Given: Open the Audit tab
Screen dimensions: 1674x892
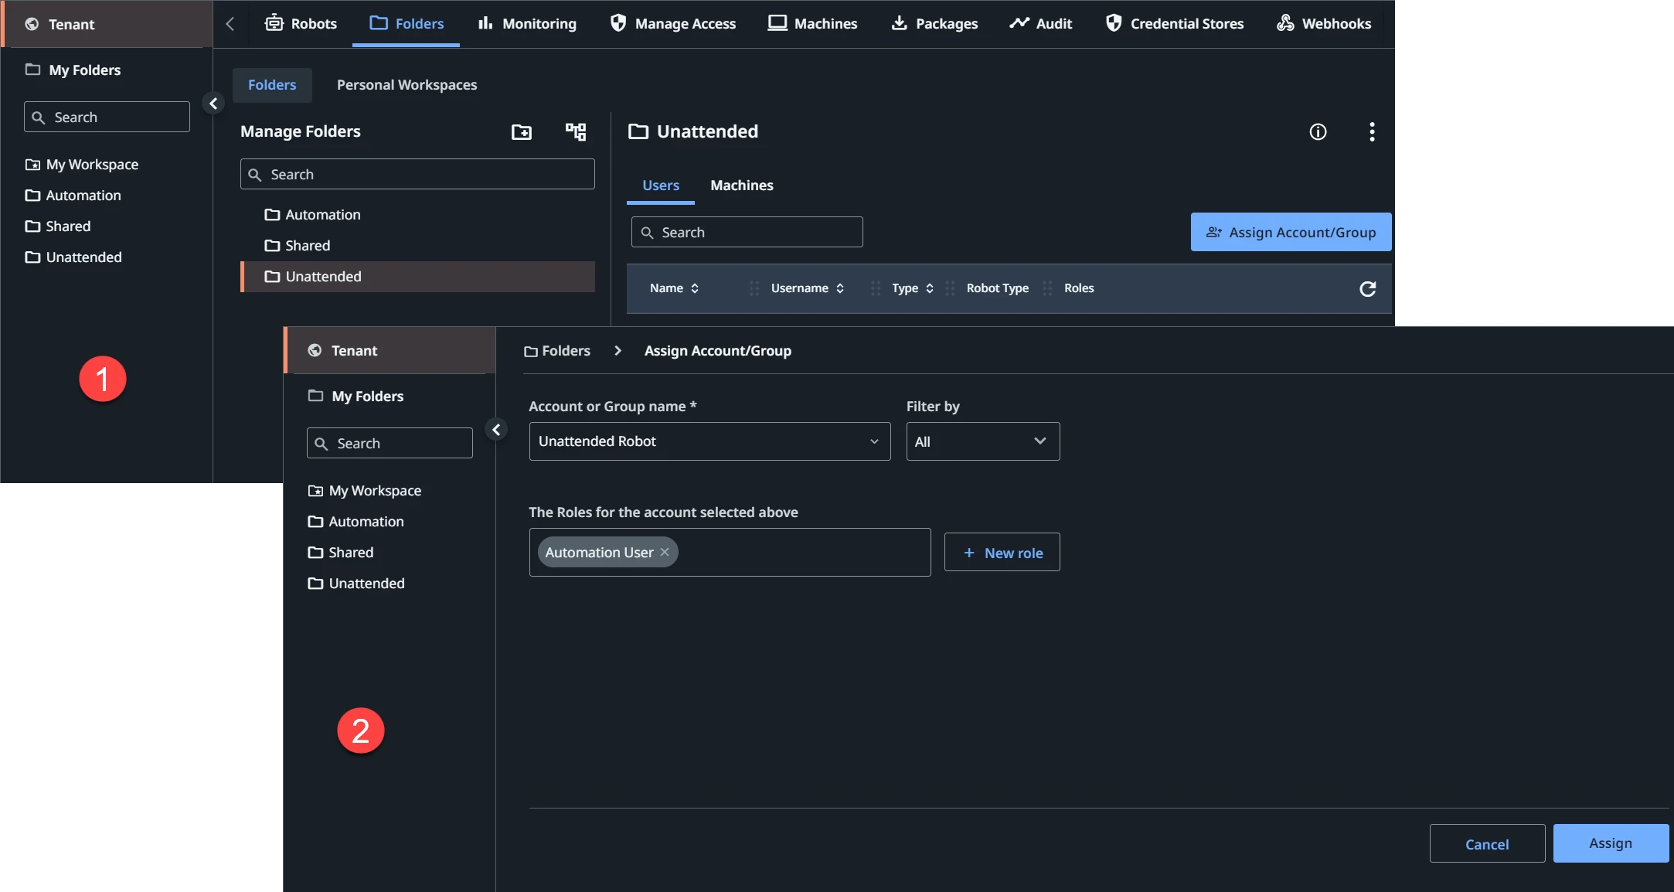Looking at the screenshot, I should pos(1040,23).
